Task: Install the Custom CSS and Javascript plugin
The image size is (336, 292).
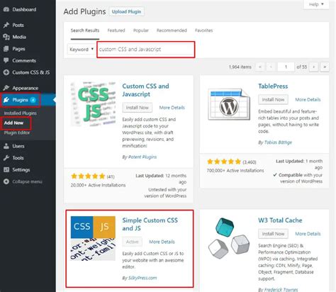Action: point(138,108)
